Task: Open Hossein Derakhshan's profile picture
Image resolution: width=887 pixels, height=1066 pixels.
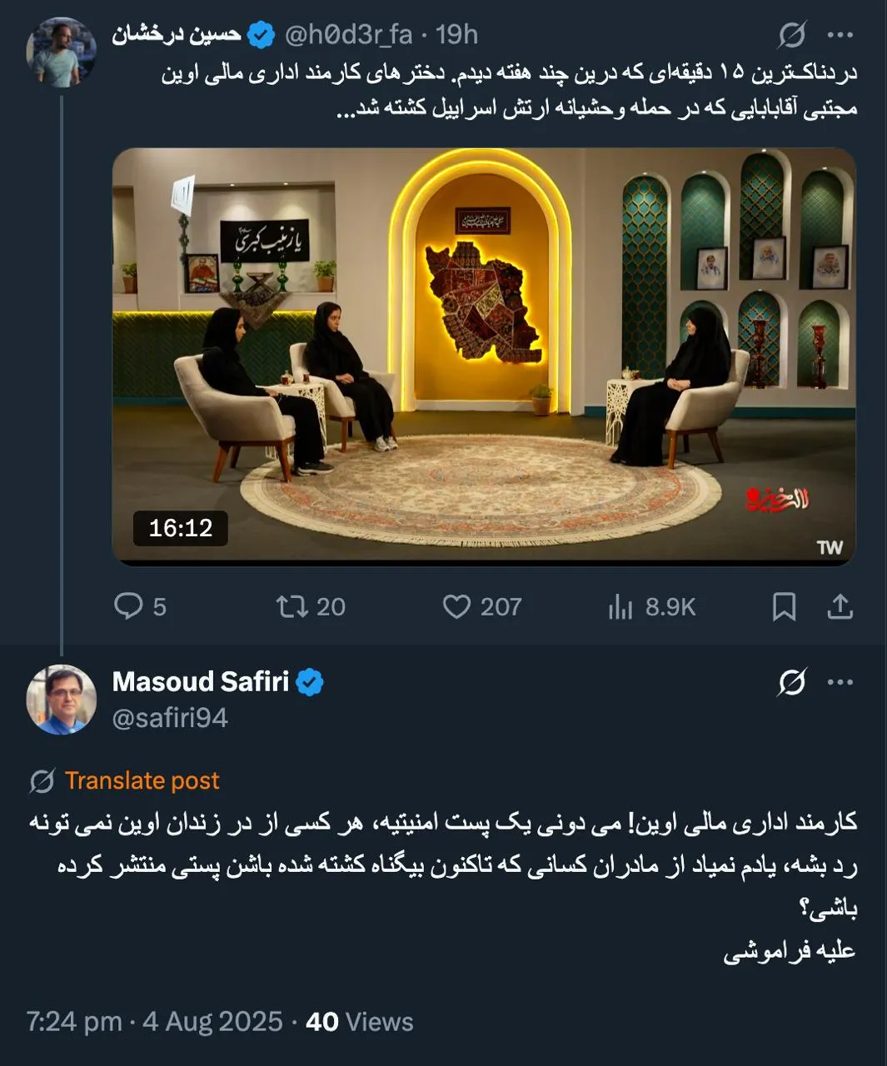Action: point(60,40)
